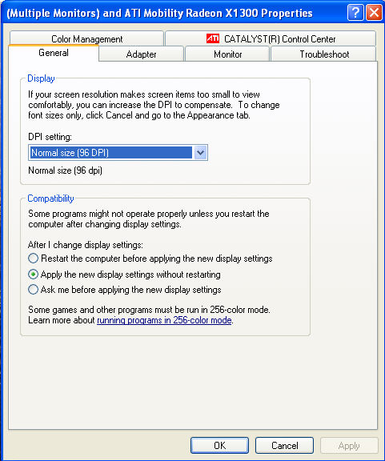
Task: Select Ask me before applying radio button
Action: (33, 290)
